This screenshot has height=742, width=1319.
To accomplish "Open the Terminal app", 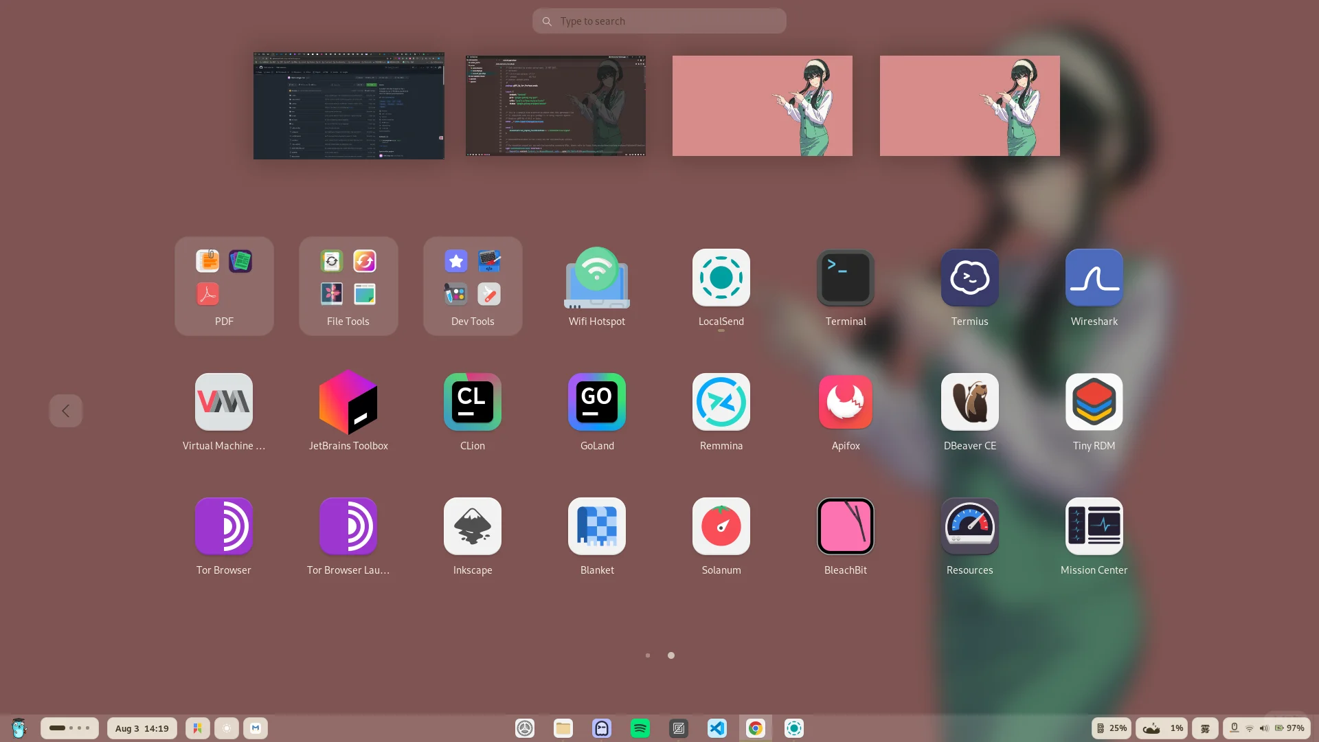I will coord(845,278).
